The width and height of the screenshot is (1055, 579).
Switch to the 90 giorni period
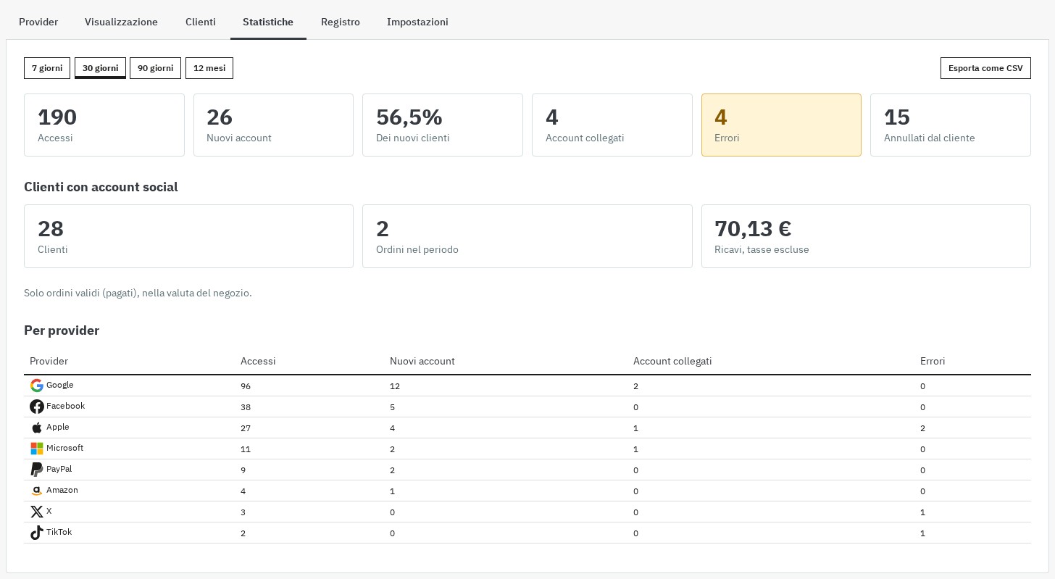point(155,68)
